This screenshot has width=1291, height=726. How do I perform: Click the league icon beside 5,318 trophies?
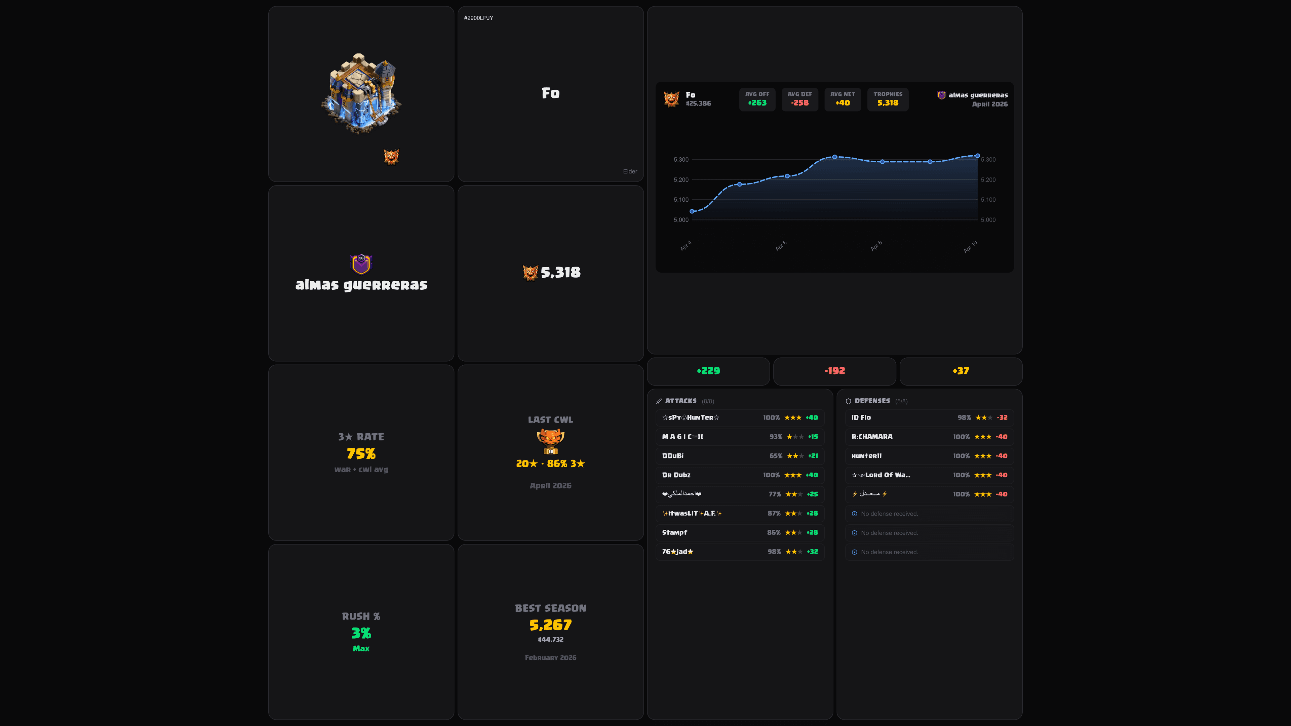(x=530, y=273)
